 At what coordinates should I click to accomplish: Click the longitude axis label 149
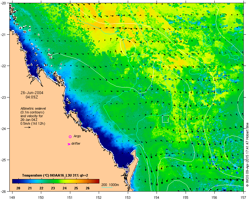pyautogui.click(x=12, y=197)
